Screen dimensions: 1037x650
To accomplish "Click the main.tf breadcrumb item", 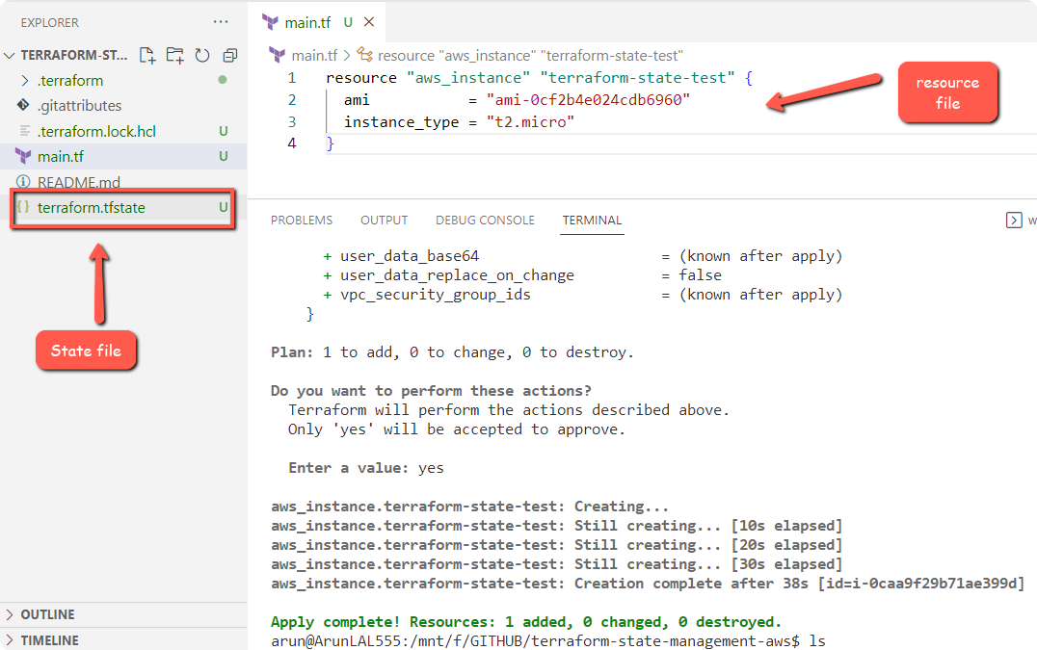I will pyautogui.click(x=316, y=55).
